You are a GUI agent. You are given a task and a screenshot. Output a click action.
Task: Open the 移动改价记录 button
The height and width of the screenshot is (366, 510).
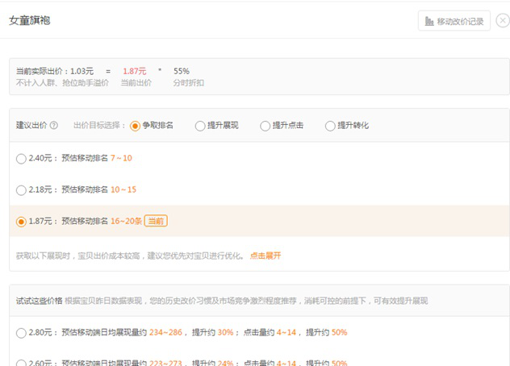[x=454, y=21]
